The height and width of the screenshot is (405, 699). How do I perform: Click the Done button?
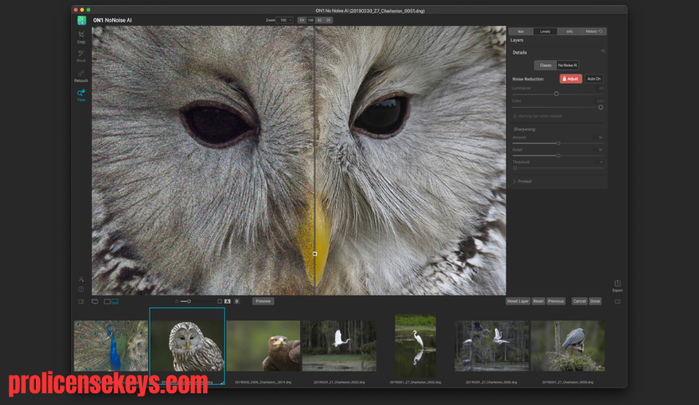pos(595,301)
